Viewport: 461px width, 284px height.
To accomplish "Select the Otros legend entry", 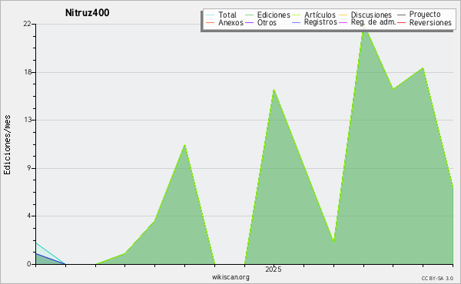I will click(x=267, y=22).
